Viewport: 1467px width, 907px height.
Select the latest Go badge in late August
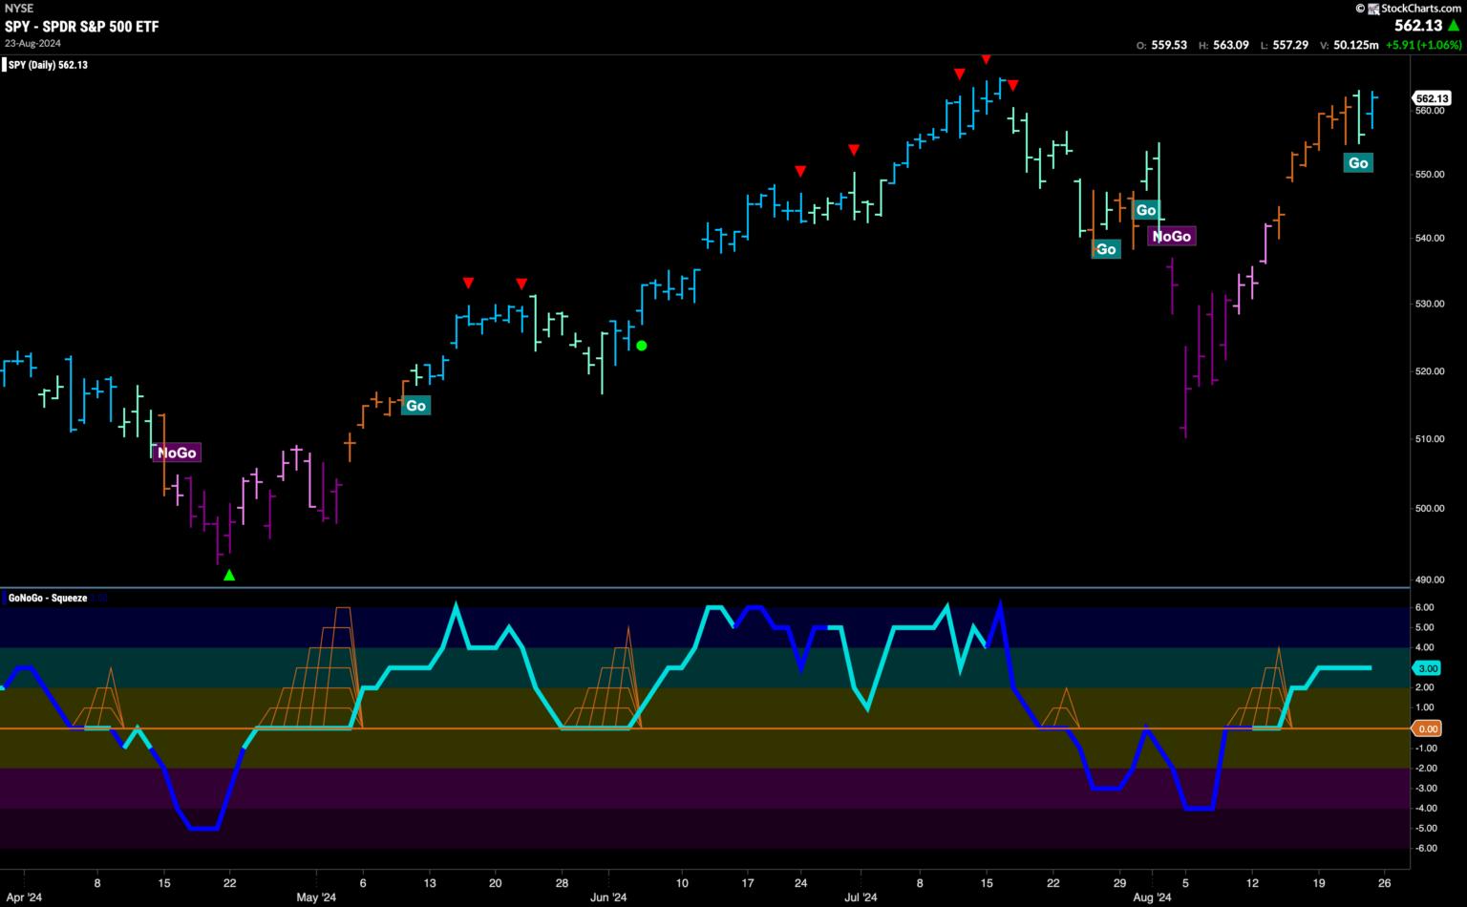coord(1358,163)
